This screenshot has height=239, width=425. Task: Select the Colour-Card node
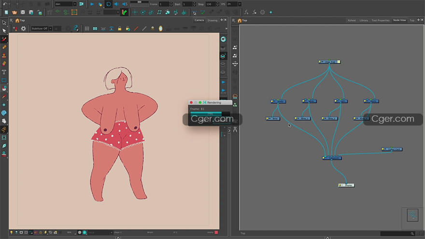pos(392,149)
